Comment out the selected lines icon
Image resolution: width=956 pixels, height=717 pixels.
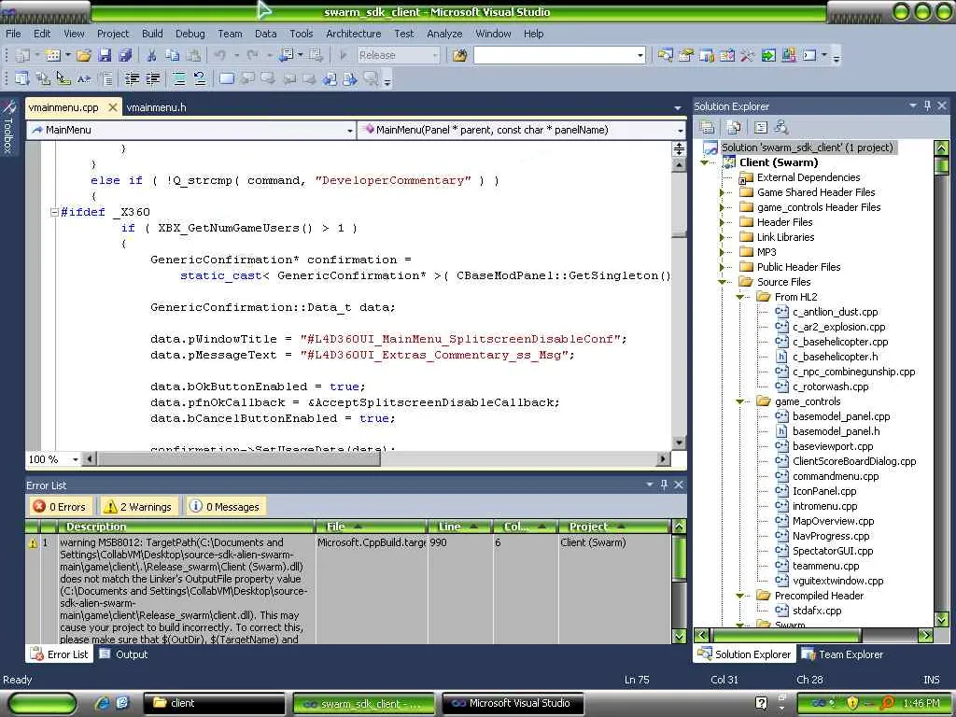(x=178, y=78)
